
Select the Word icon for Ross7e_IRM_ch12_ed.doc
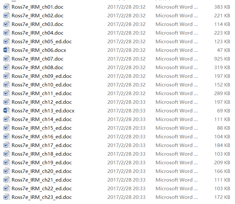coord(7,102)
